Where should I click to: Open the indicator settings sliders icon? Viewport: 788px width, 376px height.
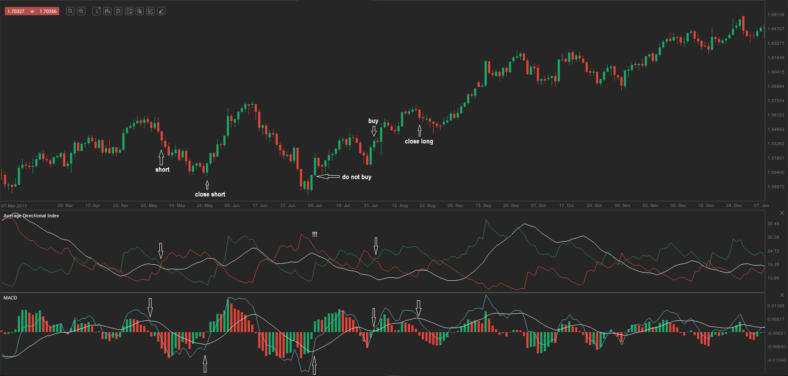pyautogui.click(x=118, y=11)
